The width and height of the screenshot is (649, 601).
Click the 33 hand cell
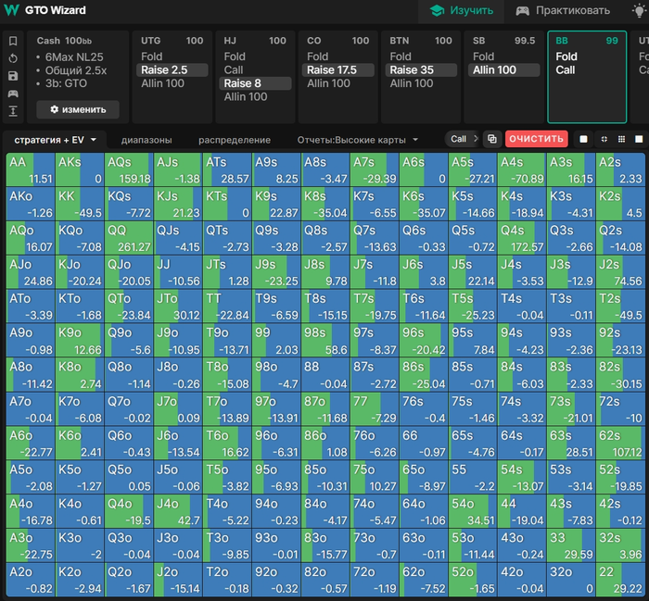(x=570, y=545)
